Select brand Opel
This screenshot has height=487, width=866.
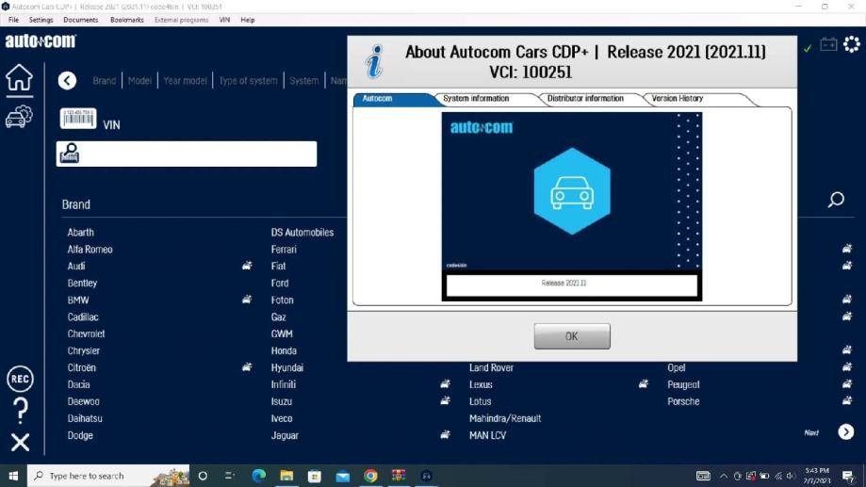(x=676, y=367)
